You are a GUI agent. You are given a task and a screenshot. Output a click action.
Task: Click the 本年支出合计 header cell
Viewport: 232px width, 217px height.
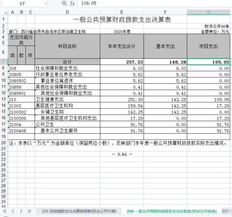coord(122,46)
